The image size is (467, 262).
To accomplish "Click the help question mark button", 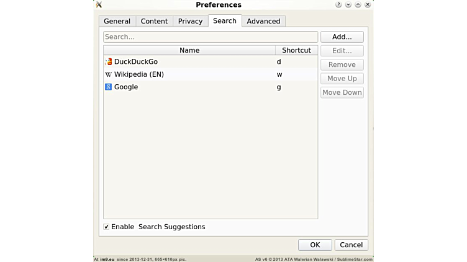I will point(338,5).
